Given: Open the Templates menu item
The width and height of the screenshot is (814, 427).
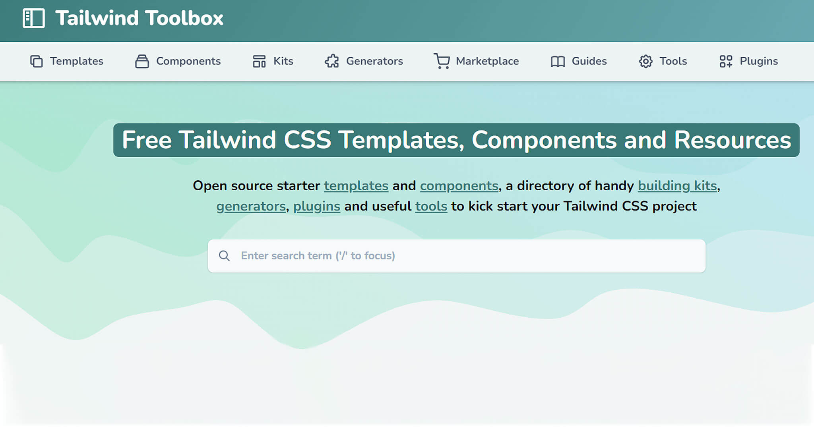Looking at the screenshot, I should click(x=76, y=61).
